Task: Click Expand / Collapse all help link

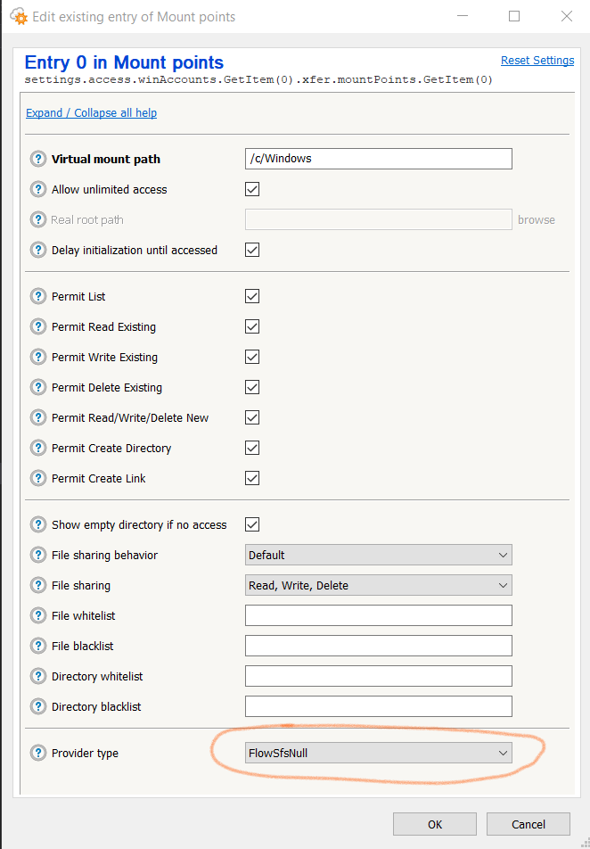Action: click(x=91, y=113)
